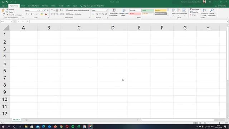Copy selection with Copiar

point(10,12)
